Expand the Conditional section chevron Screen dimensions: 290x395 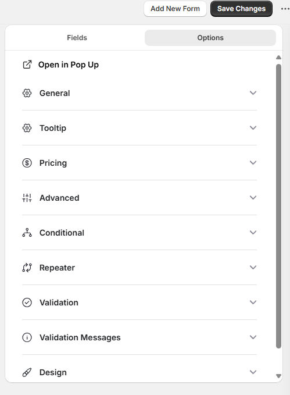point(253,232)
